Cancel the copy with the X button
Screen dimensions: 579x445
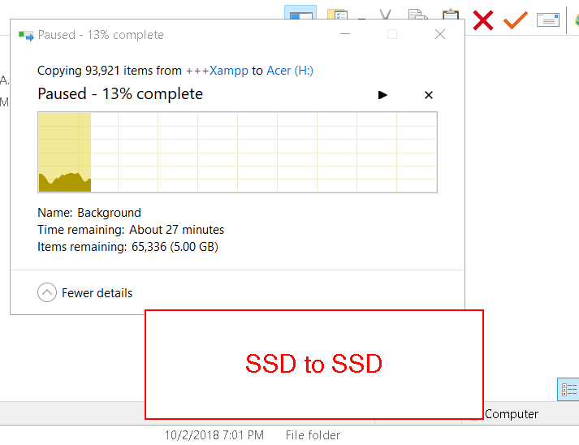pyautogui.click(x=428, y=95)
